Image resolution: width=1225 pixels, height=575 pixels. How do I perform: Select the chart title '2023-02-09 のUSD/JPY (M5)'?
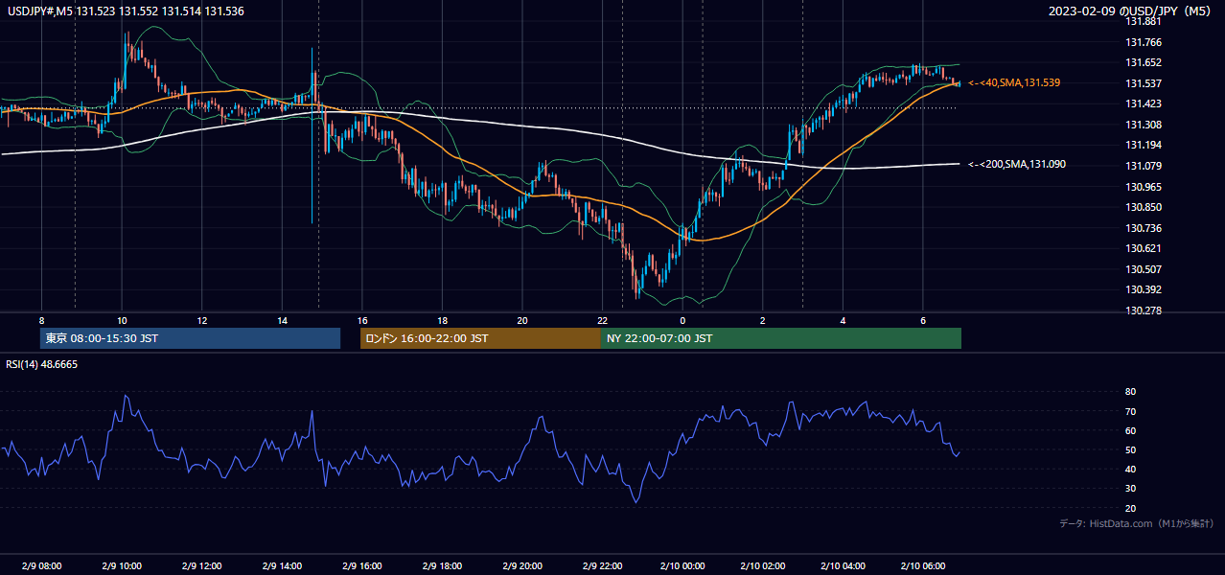pyautogui.click(x=1131, y=11)
